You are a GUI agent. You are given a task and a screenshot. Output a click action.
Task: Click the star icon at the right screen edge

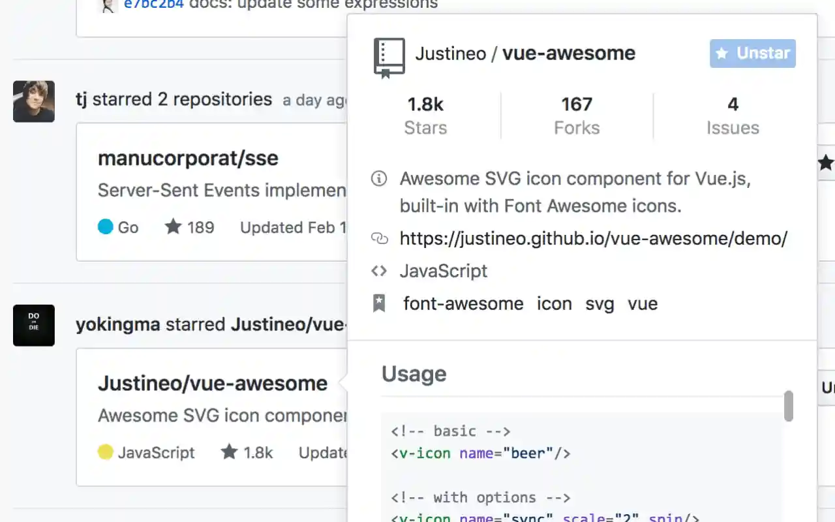pos(826,163)
